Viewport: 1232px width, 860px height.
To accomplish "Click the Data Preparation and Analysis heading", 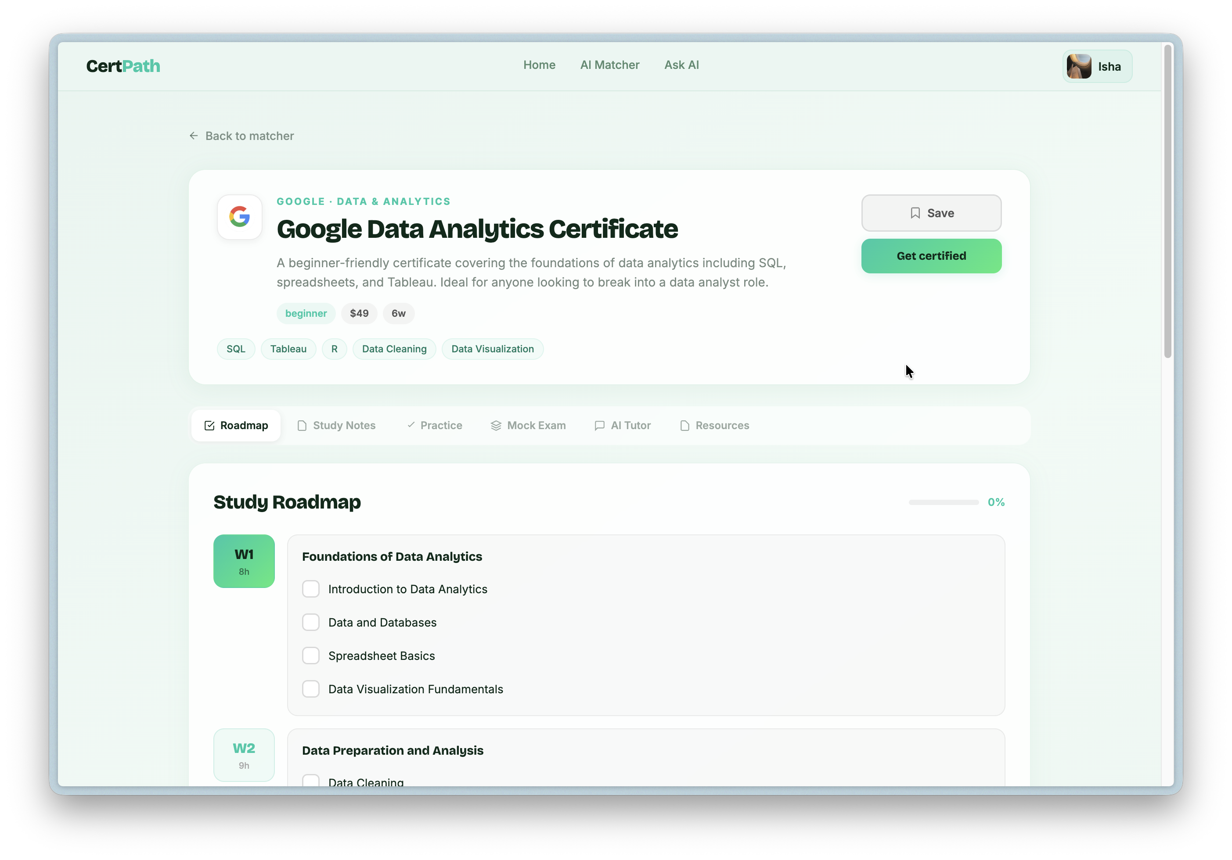I will pos(393,750).
